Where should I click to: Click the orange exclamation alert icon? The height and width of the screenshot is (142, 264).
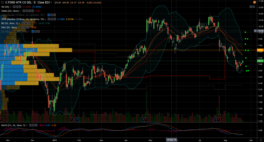254,2
